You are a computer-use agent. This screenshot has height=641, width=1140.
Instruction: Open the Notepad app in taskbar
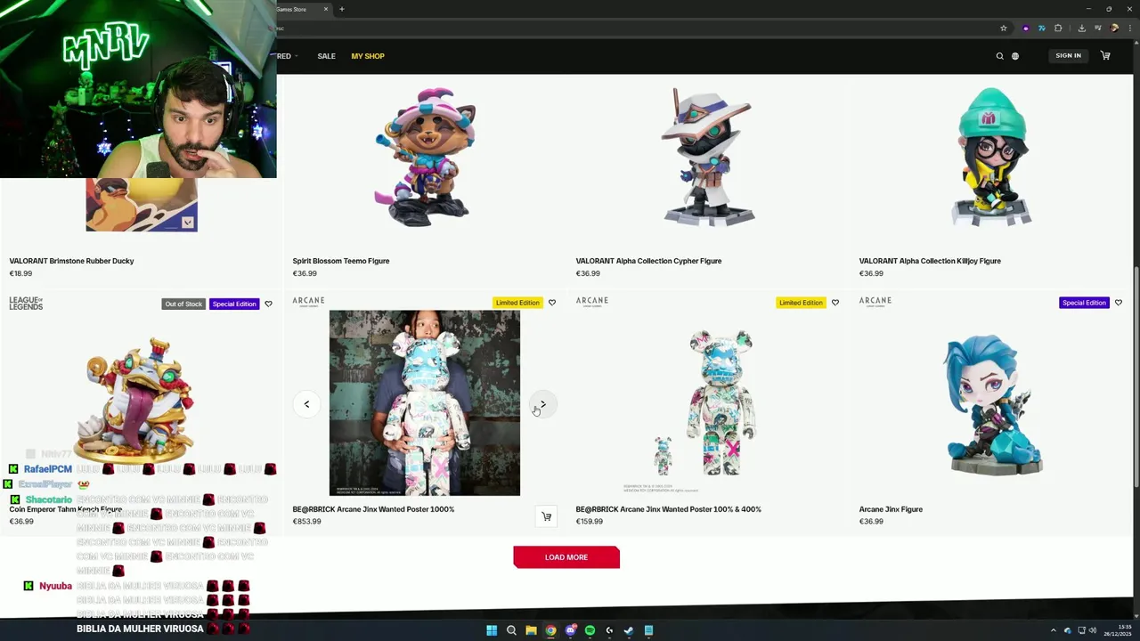point(648,630)
